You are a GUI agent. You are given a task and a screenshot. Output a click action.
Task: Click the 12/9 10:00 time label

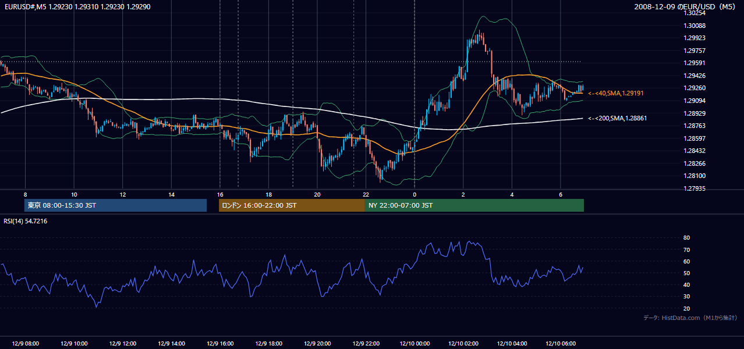pyautogui.click(x=74, y=344)
